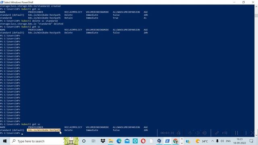Launch Microsoft Edge from the taskbar

(119, 141)
